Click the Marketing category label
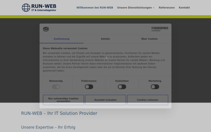Image resolution: width=211 pixels, height=132 pixels. pyautogui.click(x=155, y=81)
